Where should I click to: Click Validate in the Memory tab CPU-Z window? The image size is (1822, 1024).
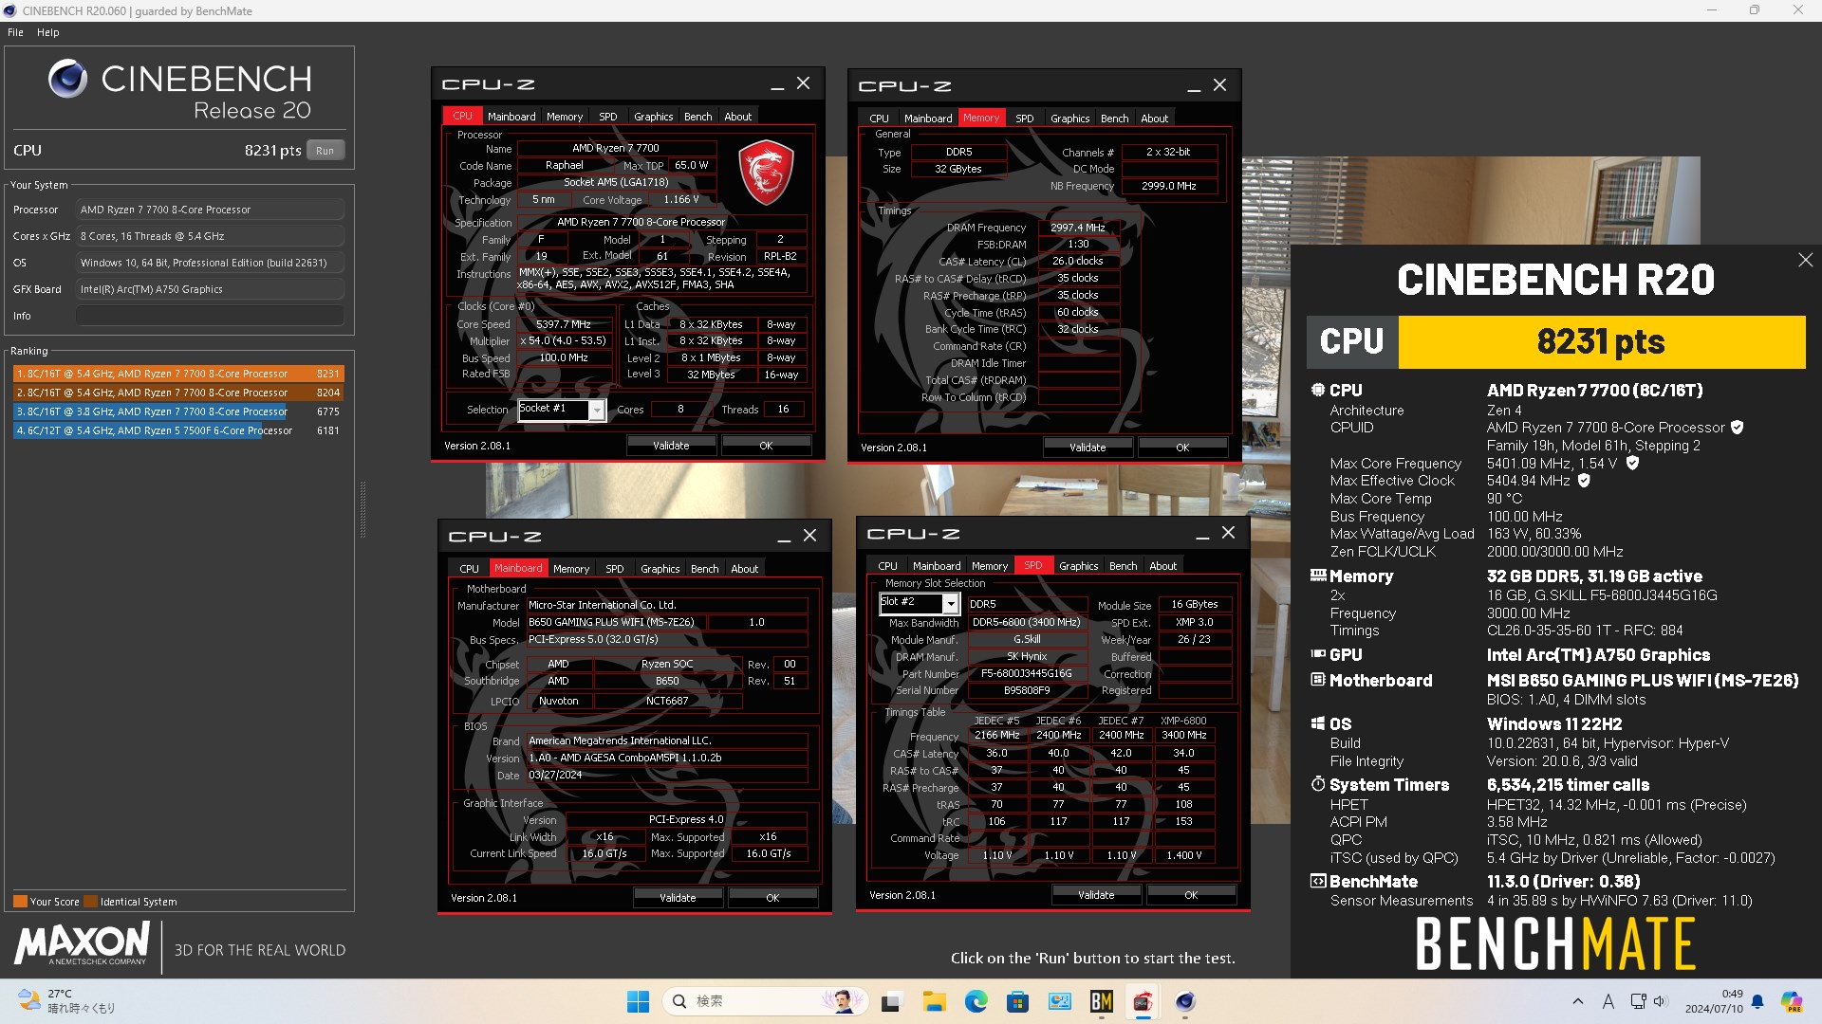[1088, 448]
